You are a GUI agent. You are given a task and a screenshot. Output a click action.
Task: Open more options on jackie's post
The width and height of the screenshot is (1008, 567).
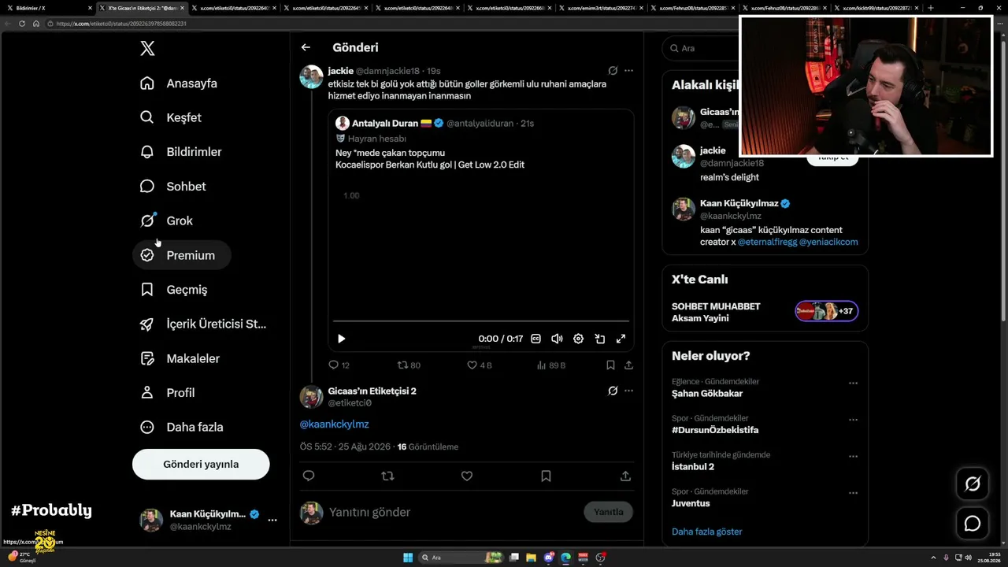click(628, 71)
